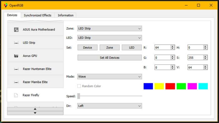Expand the Mode dropdown showing Wave
The width and height of the screenshot is (219, 123).
[109, 77]
